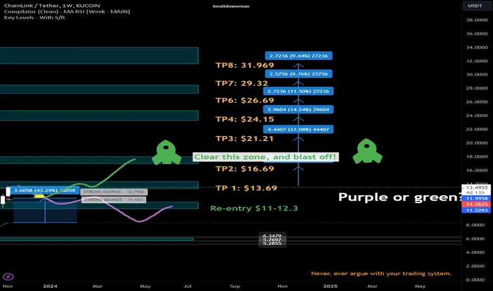Click the red 11.7625 price tag
493x291 pixels.
pos(476,204)
